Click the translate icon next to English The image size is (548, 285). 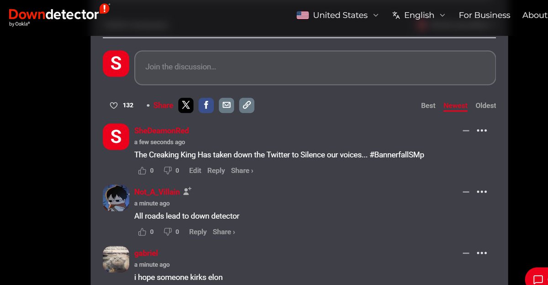tap(395, 15)
